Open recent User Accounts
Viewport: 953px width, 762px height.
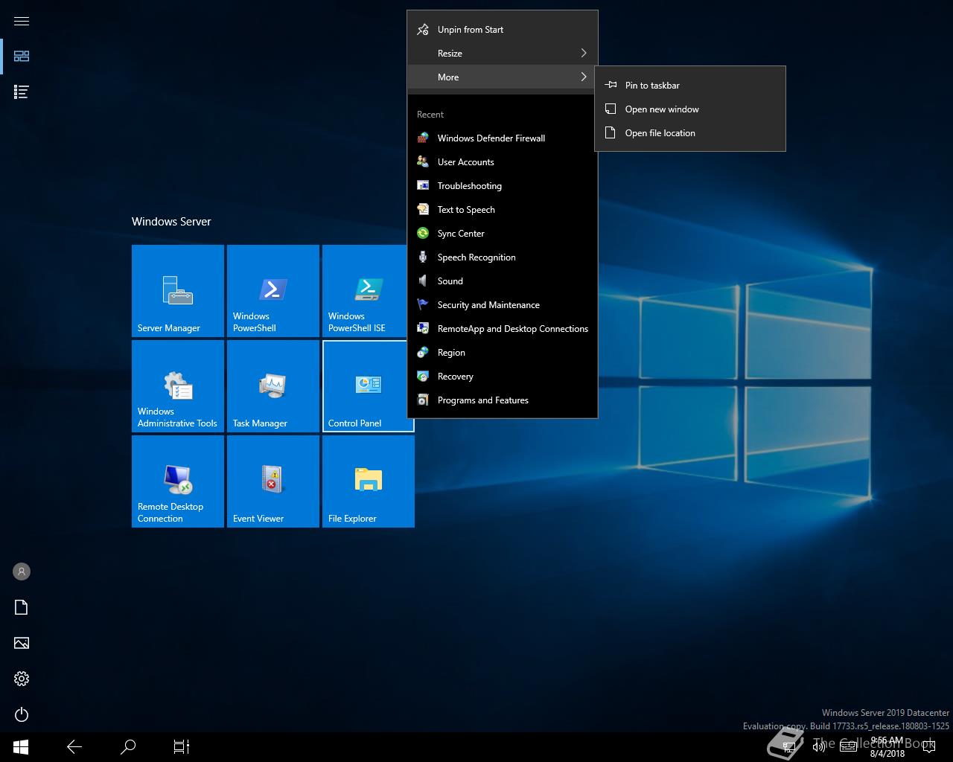tap(503, 162)
